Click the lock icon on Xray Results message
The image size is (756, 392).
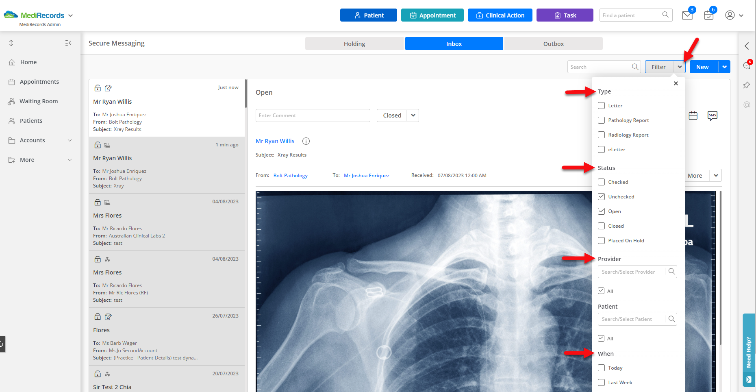[98, 88]
